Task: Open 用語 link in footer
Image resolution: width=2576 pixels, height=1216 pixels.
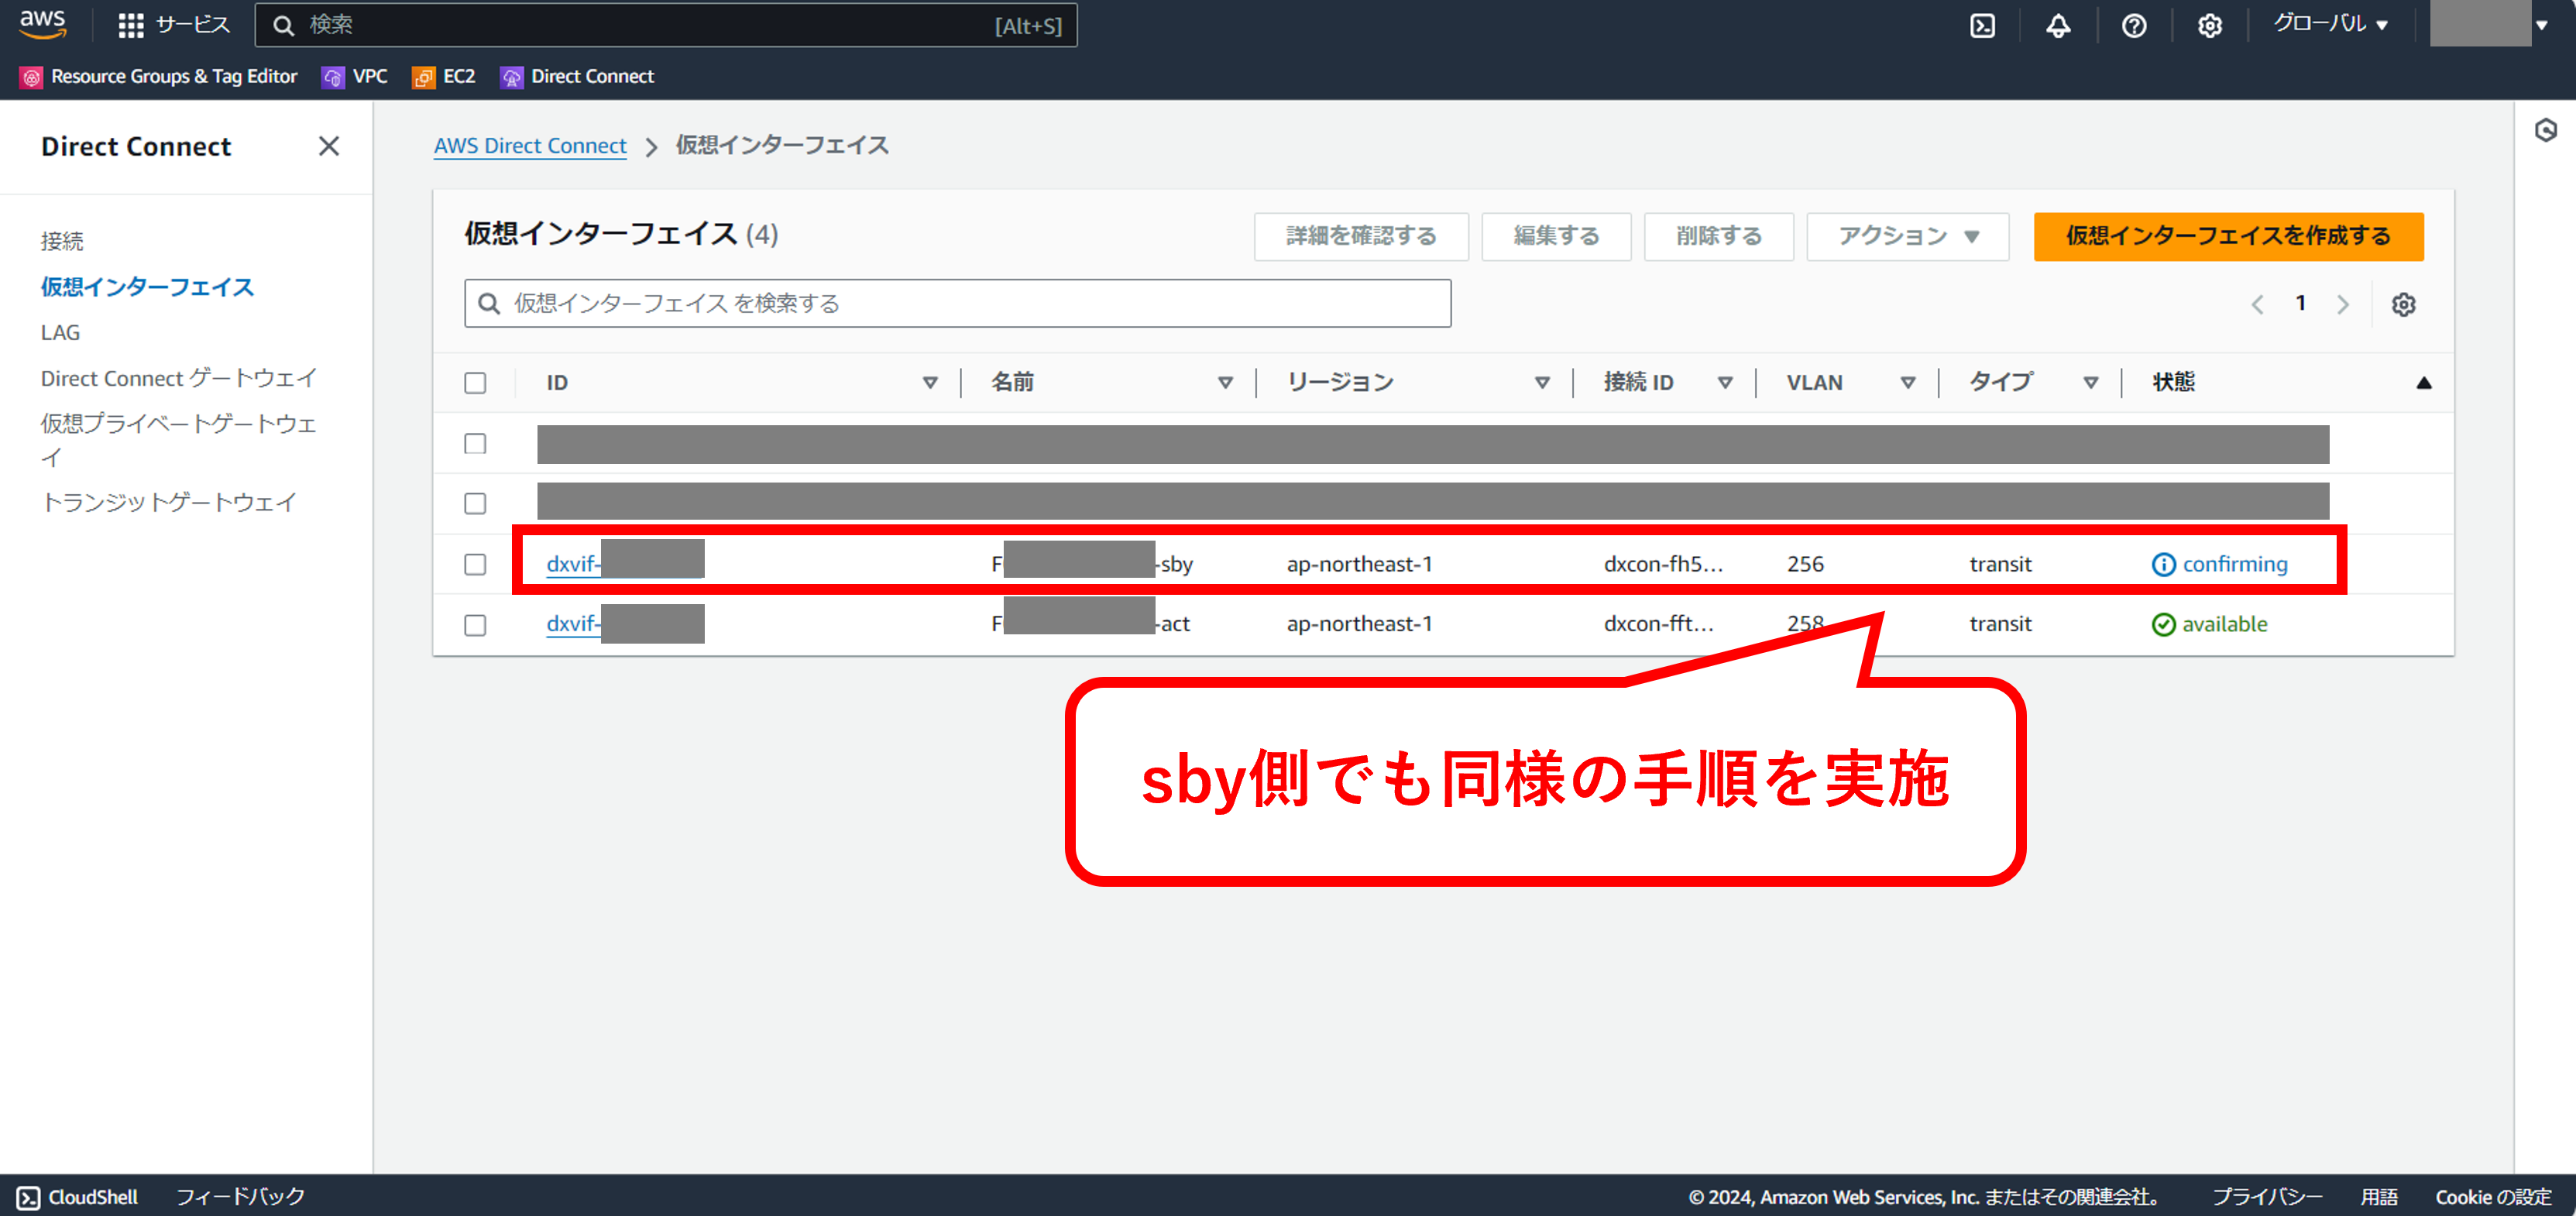Action: tap(2379, 1197)
